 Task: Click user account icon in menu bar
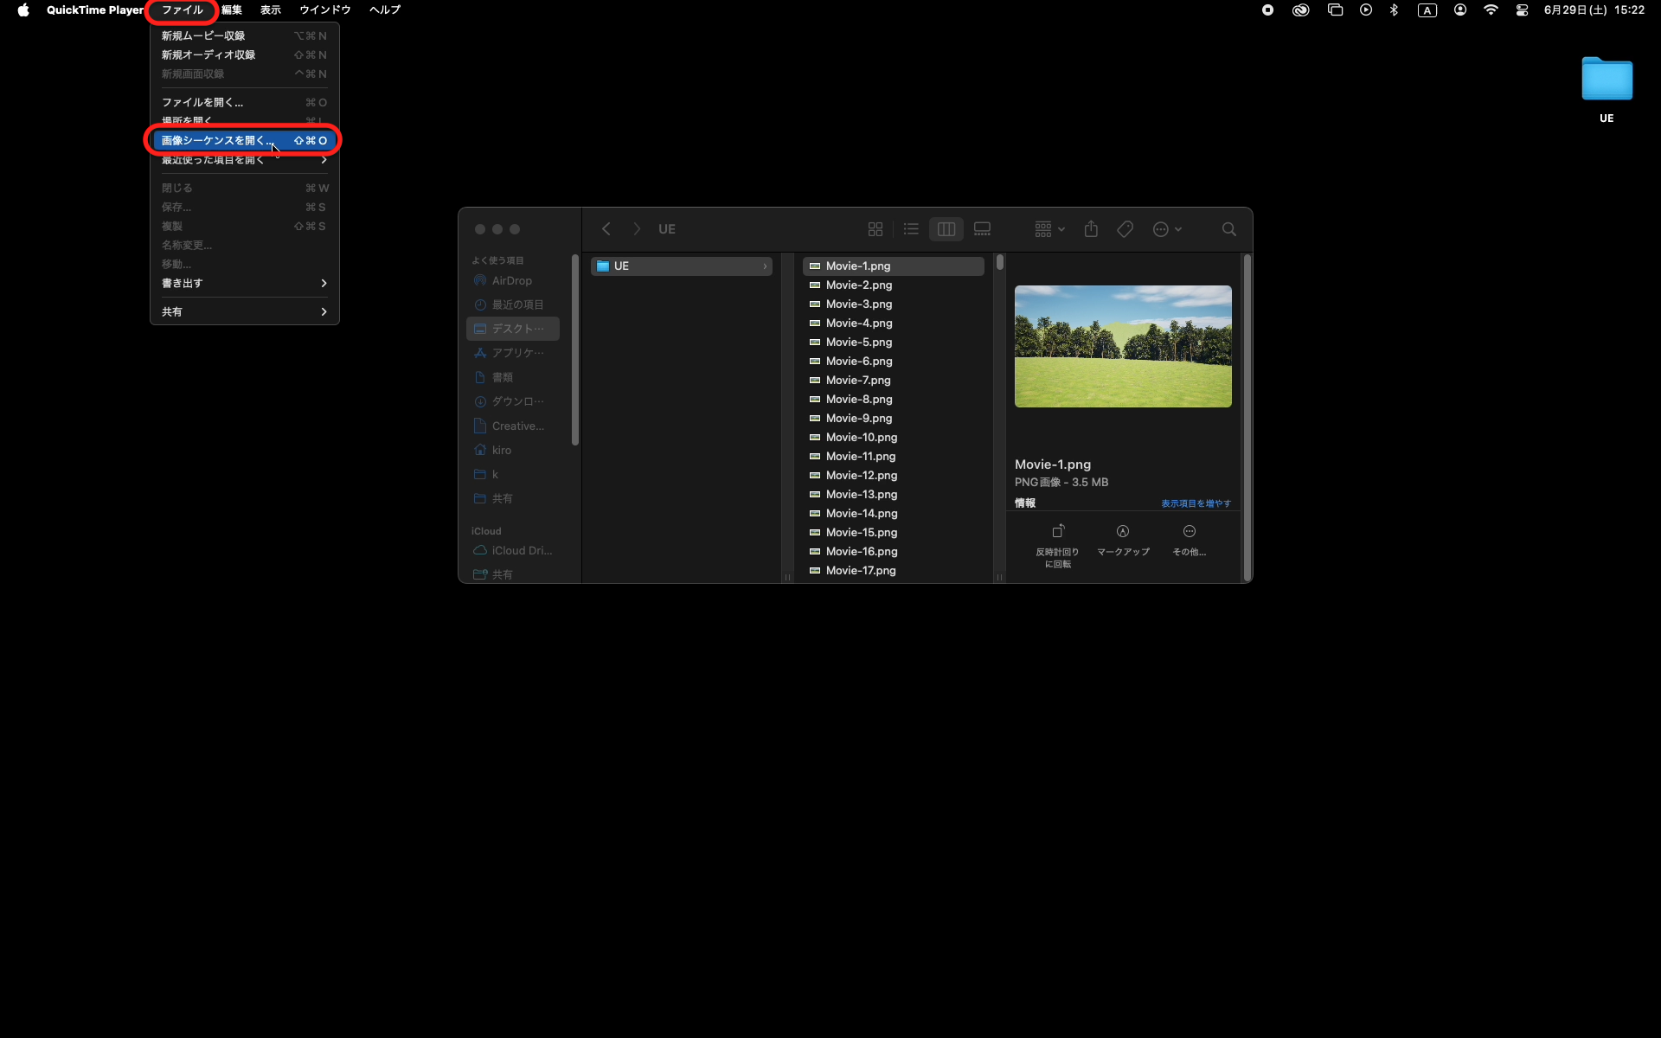(x=1460, y=10)
